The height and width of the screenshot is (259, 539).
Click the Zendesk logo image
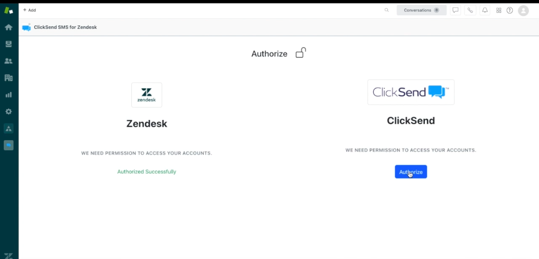pyautogui.click(x=147, y=95)
